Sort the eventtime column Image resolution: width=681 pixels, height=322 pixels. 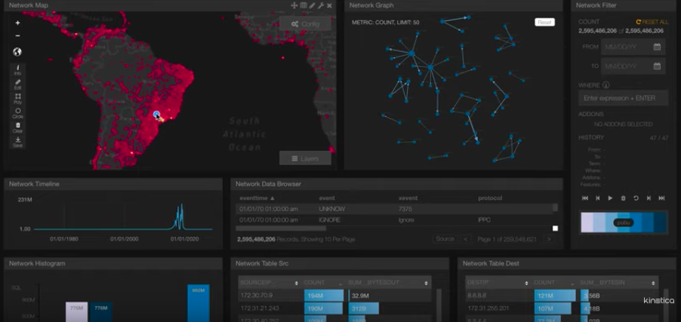tap(273, 198)
